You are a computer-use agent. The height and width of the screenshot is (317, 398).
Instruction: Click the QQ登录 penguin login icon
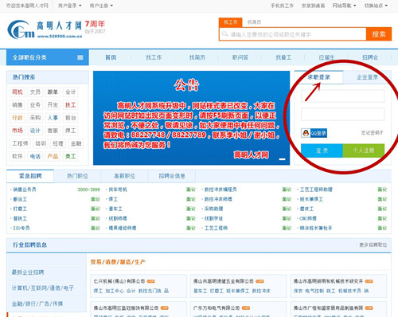click(314, 133)
